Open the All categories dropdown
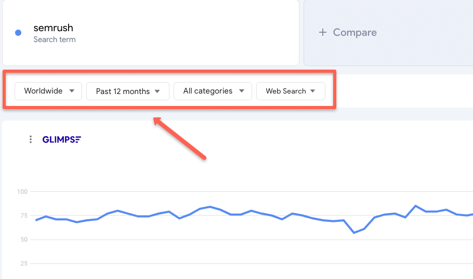 [213, 91]
